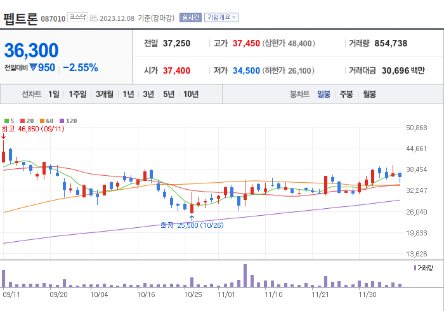Click the first volume bar at 09/11
The width and height of the screenshot is (444, 311).
(4, 279)
